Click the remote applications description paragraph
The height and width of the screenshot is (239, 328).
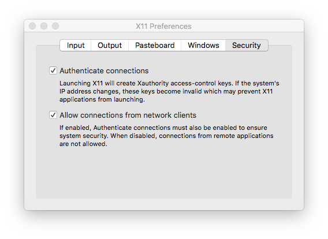point(166,136)
